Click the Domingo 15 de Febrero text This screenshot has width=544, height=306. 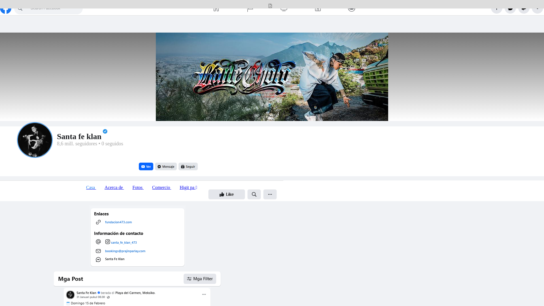coord(88,303)
